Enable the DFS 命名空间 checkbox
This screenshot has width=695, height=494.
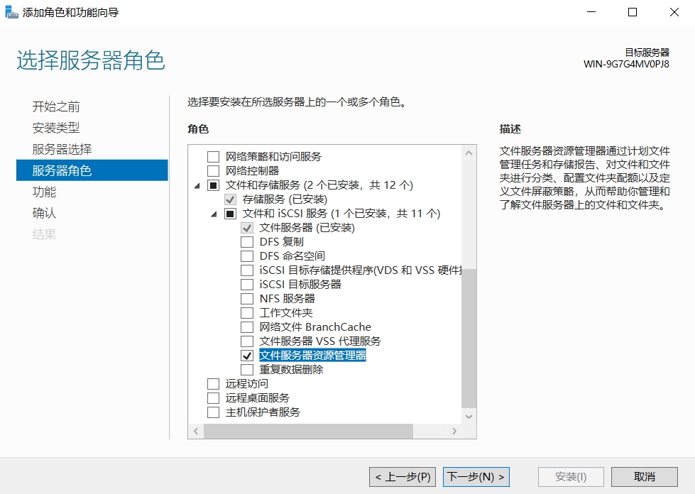[247, 256]
